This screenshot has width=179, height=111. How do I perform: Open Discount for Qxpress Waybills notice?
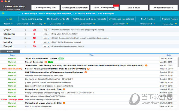point(49,86)
